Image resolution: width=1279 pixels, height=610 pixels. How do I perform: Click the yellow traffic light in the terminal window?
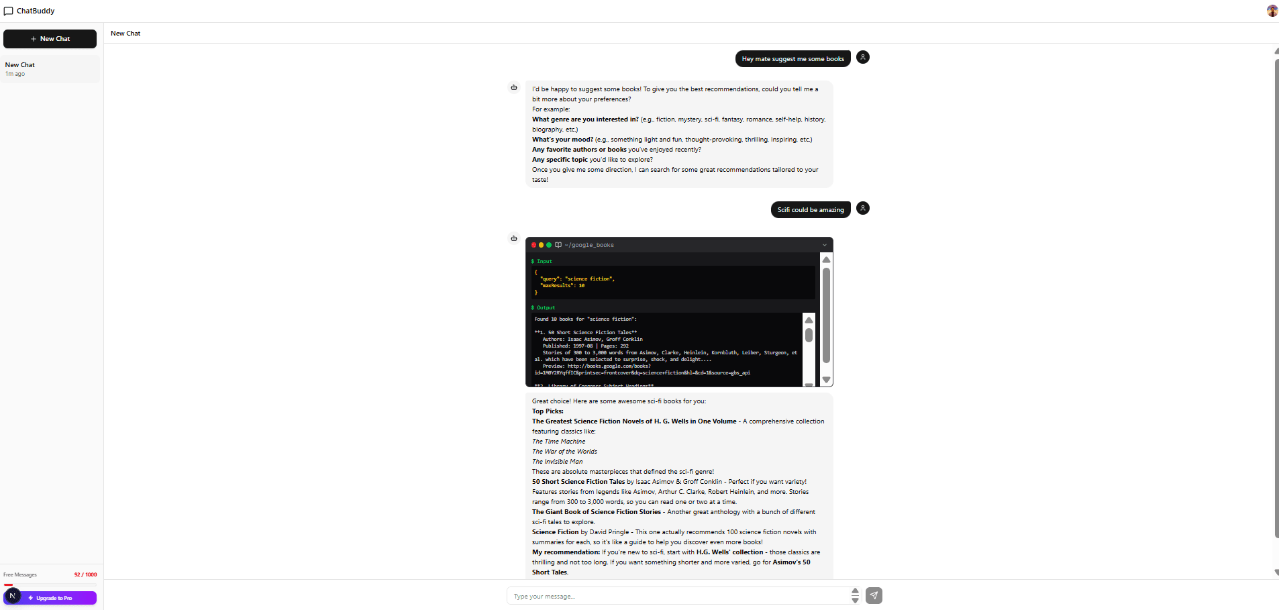541,245
